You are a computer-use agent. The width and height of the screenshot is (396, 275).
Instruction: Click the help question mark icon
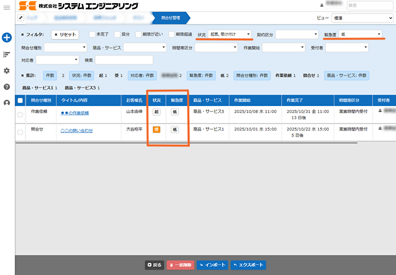point(7,87)
